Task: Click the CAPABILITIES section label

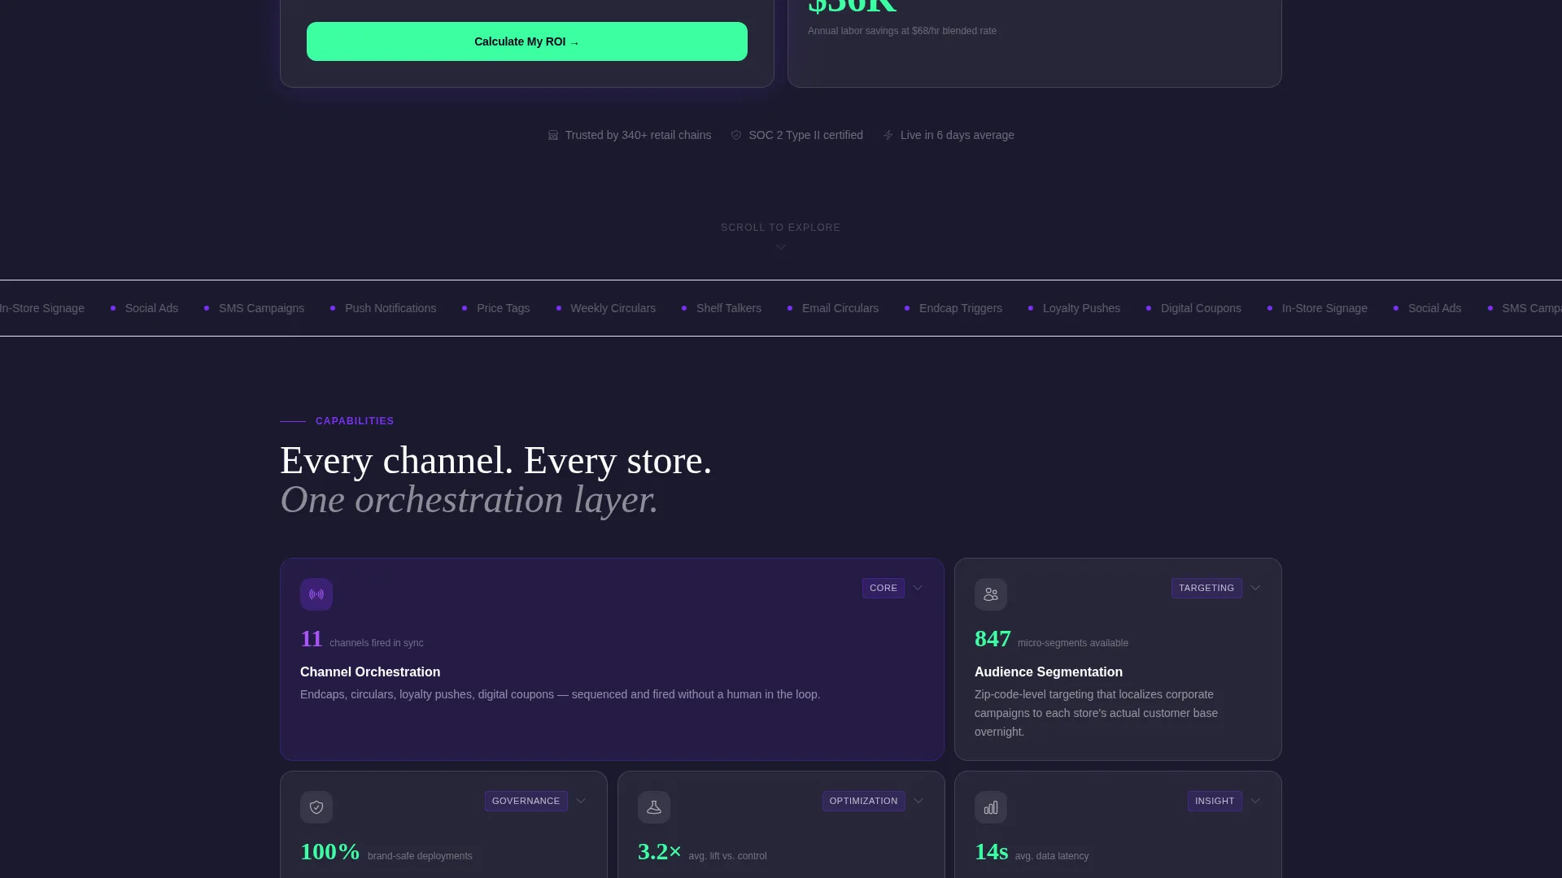Action: 355,421
